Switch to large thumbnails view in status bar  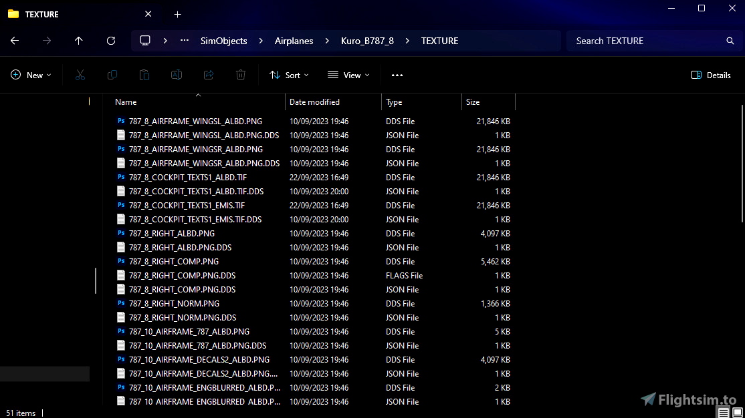(x=737, y=413)
